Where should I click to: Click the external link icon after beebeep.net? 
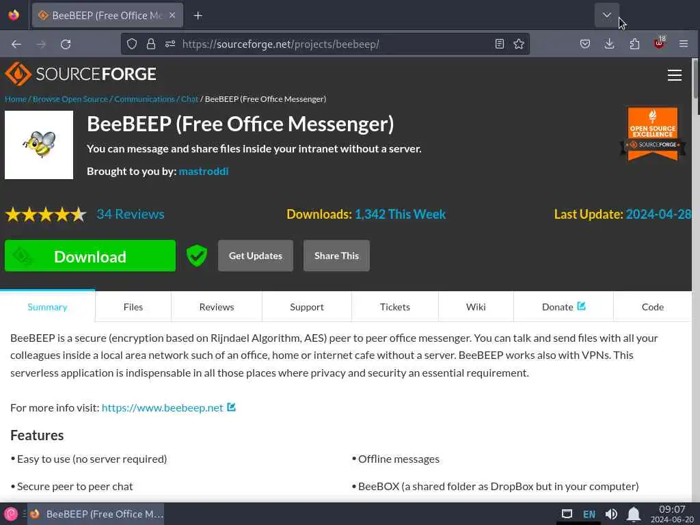(231, 407)
